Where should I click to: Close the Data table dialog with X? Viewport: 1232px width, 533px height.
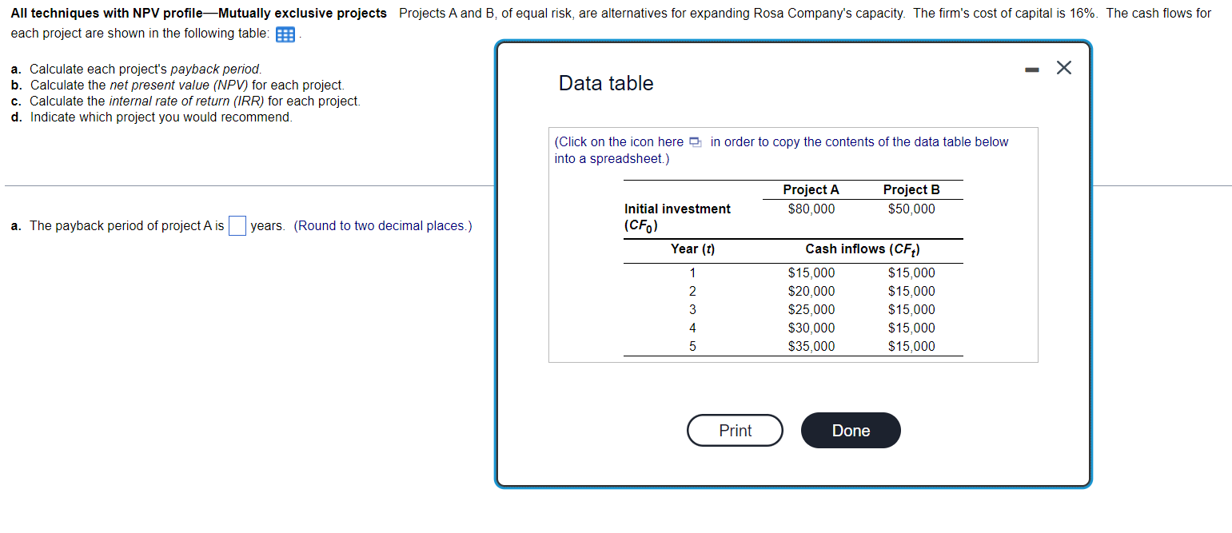pyautogui.click(x=1063, y=68)
